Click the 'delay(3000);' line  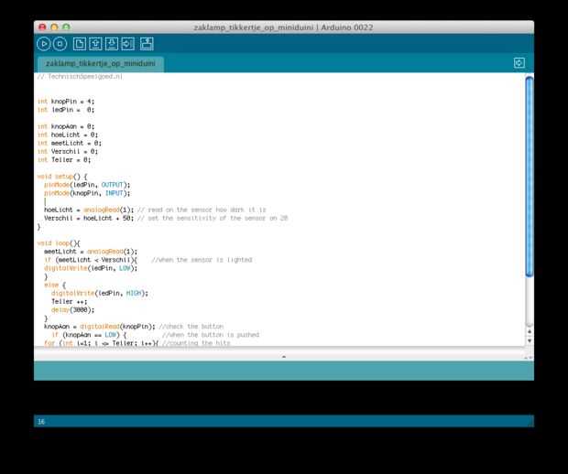tap(72, 309)
